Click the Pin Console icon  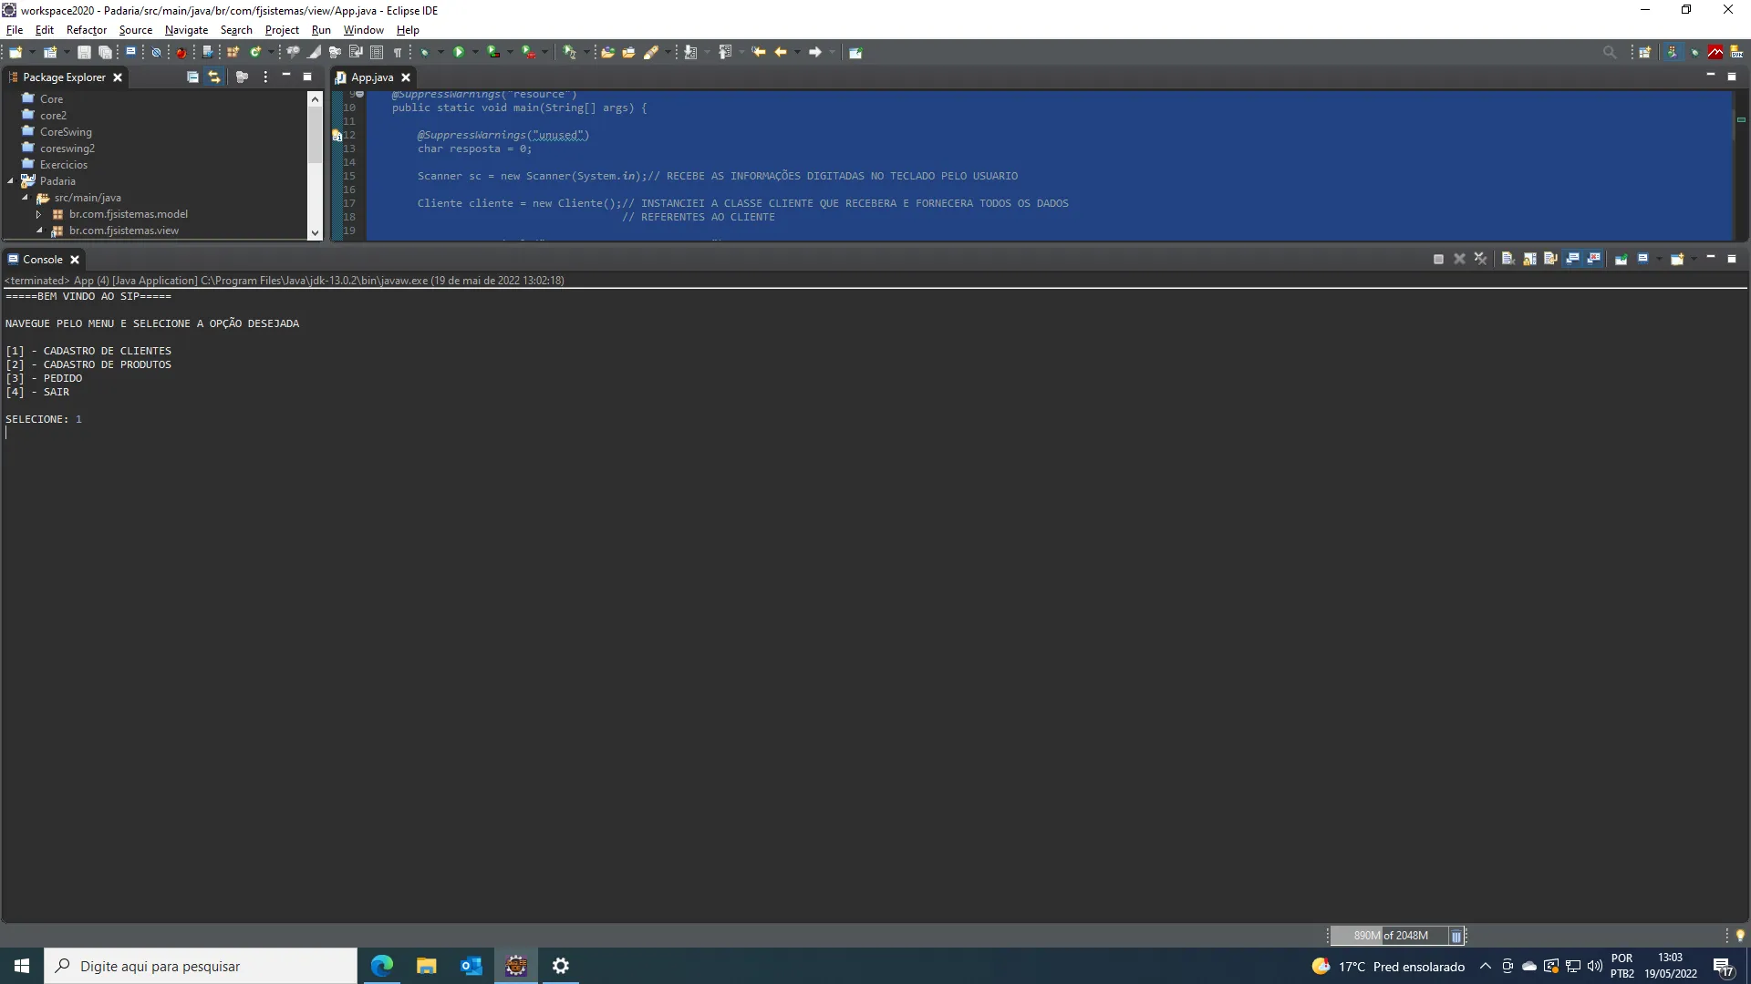[x=1621, y=260]
